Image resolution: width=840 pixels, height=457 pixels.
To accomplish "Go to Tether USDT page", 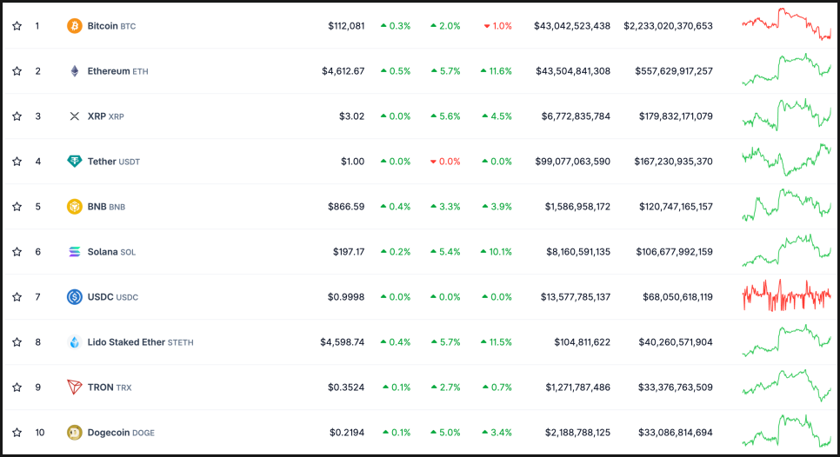I will [114, 161].
